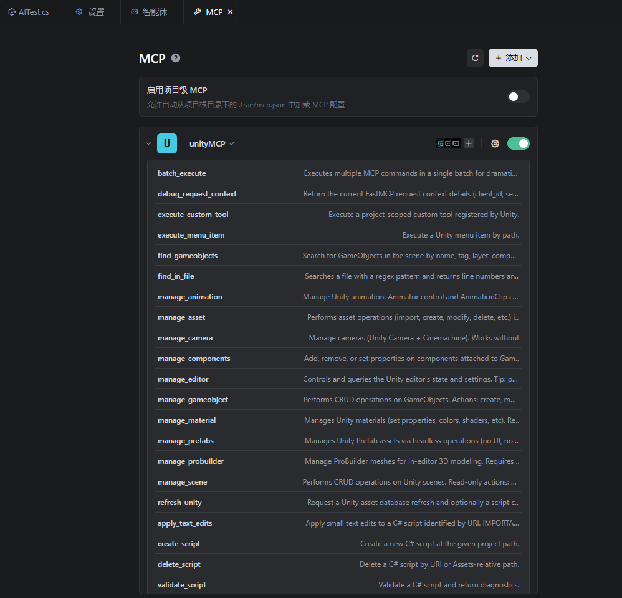
Task: Select the delete_script tool row
Action: (x=338, y=565)
